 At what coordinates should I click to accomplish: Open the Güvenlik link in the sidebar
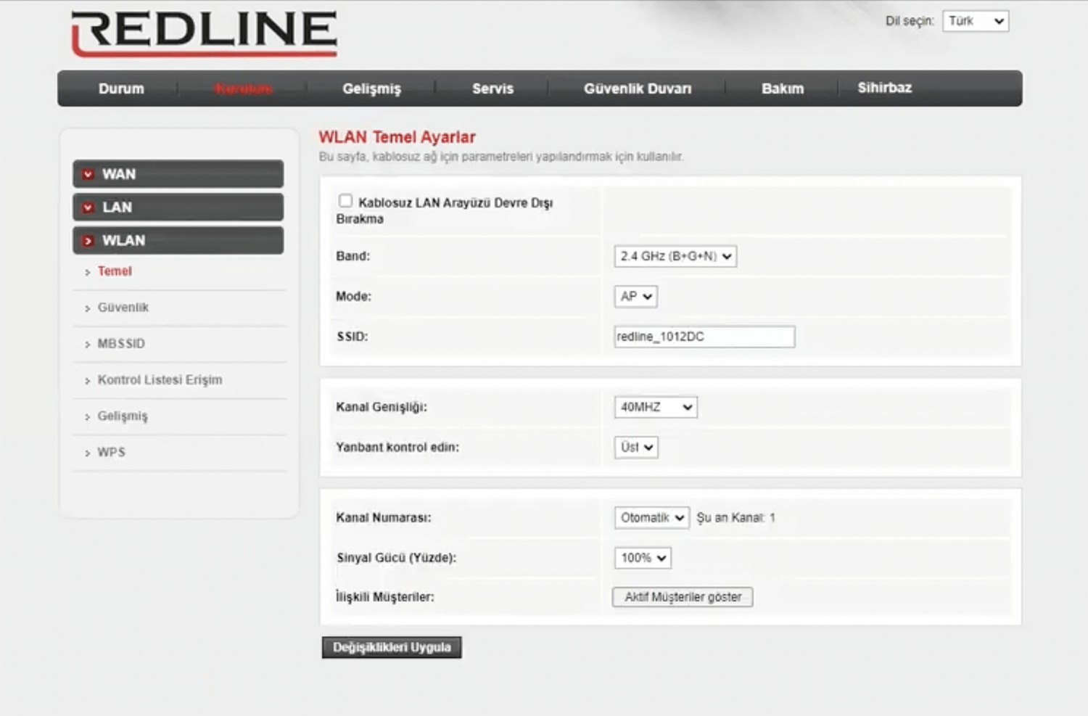123,308
